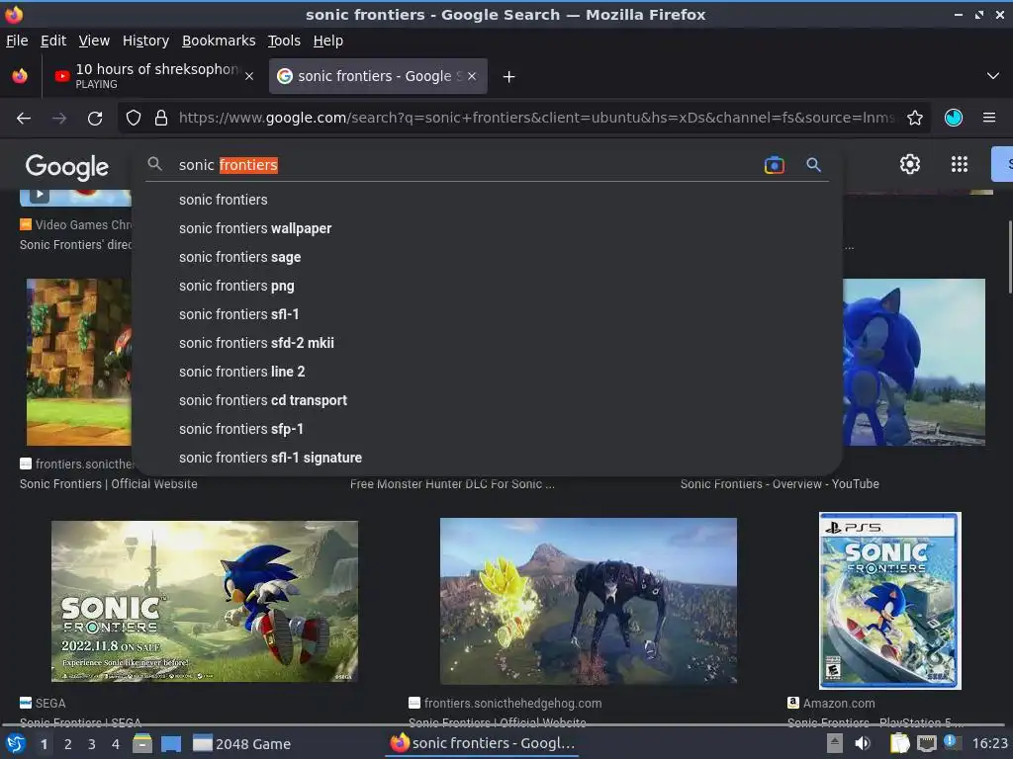This screenshot has width=1013, height=759.
Task: Click the frontiers.sonicthehedgehog.com label under titan image
Action: tap(513, 704)
